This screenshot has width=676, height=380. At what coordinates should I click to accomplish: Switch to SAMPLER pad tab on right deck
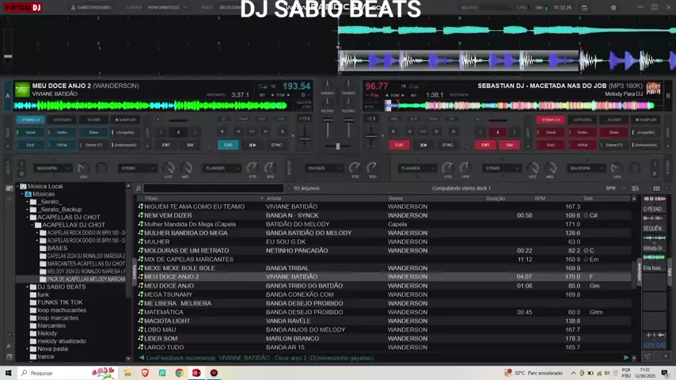coord(645,120)
